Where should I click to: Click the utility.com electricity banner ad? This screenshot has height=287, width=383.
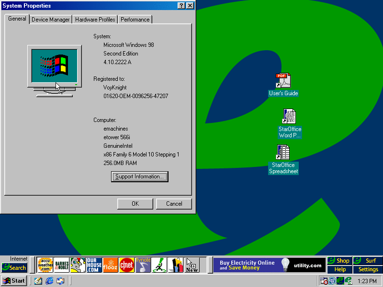click(270, 265)
